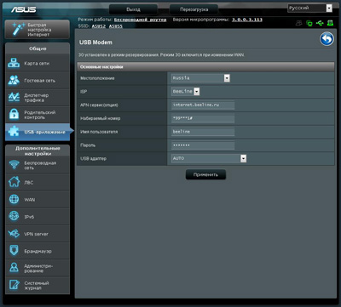Image resolution: width=341 pixels, height=307 pixels.
Task: Expand the ISP Beeline dropdown
Action: [186, 91]
